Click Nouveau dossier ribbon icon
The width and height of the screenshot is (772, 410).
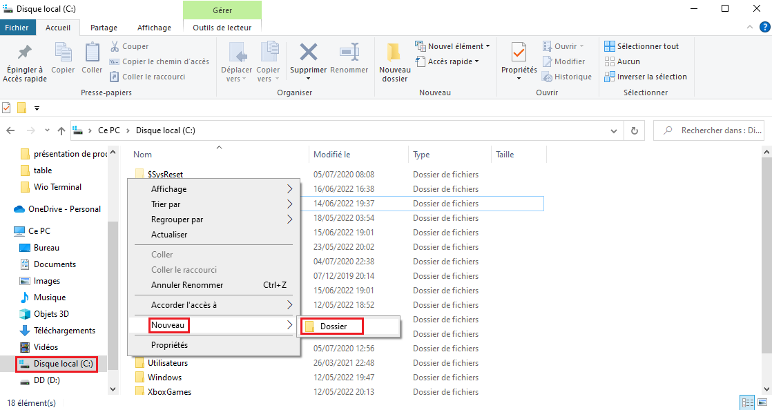tap(394, 52)
